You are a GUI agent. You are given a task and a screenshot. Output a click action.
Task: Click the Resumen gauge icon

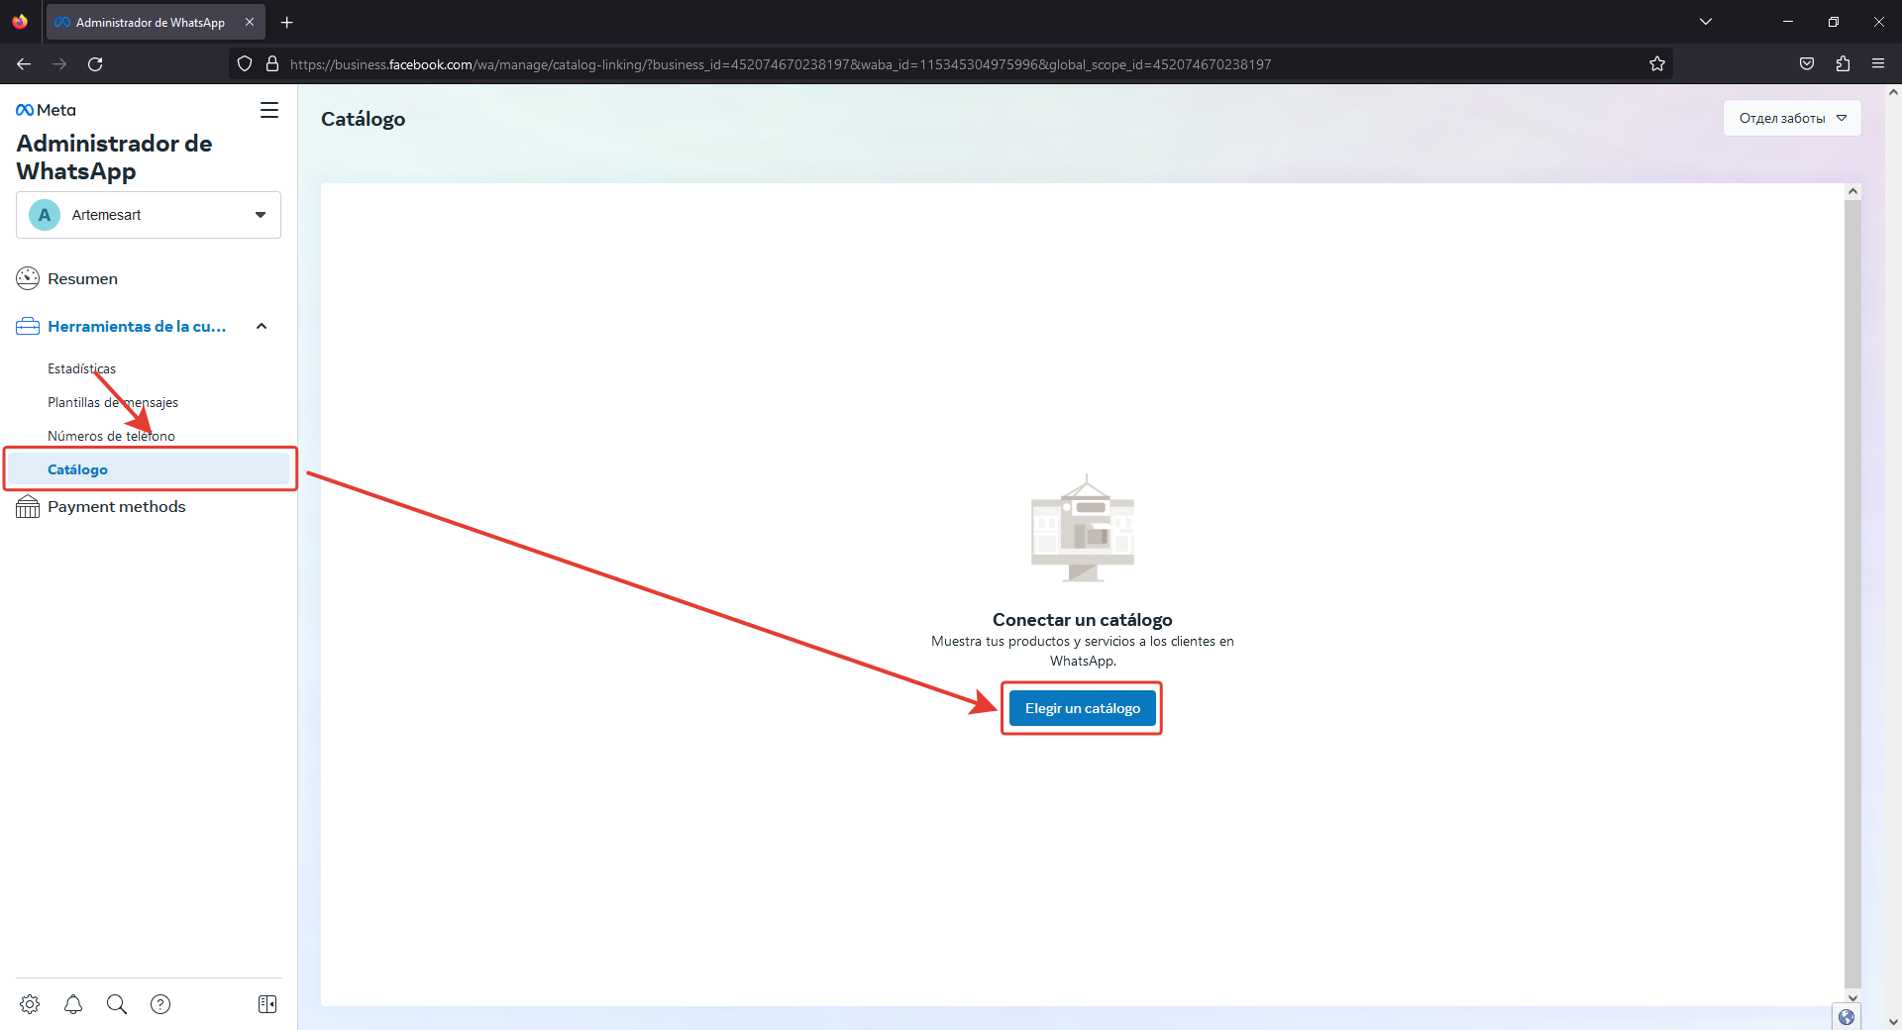(x=28, y=279)
